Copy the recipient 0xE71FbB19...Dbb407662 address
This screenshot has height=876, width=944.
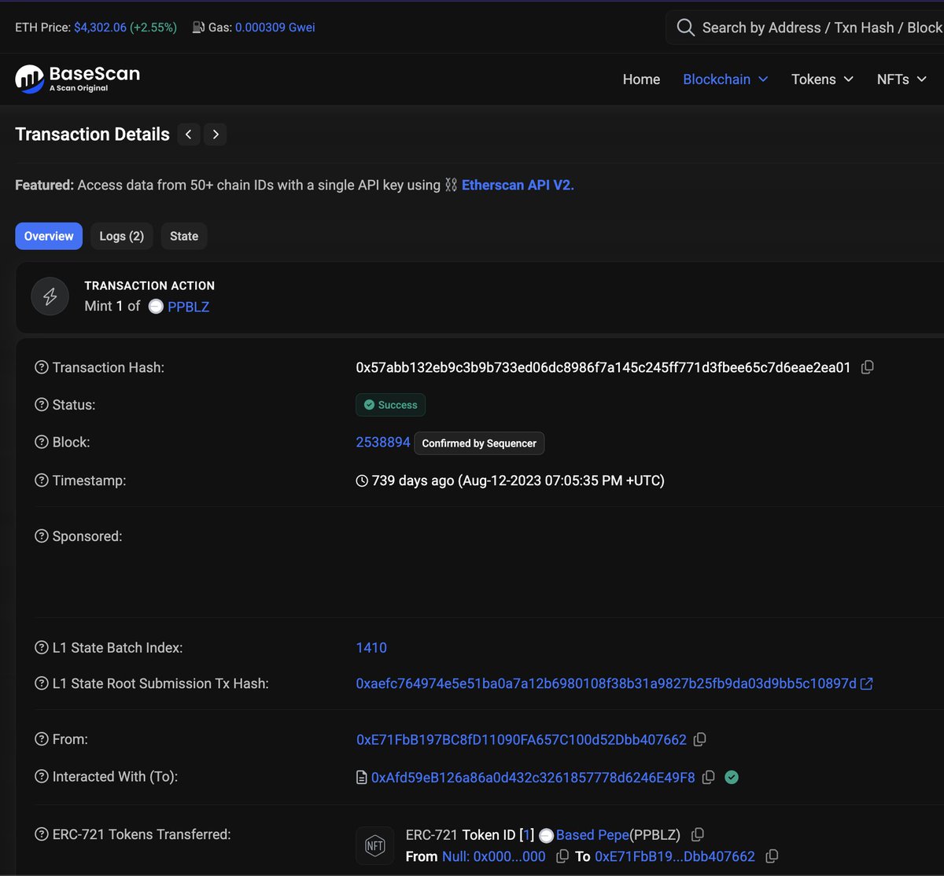(772, 856)
